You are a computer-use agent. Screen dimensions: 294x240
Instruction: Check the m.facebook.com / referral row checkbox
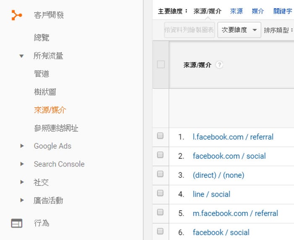(x=160, y=212)
